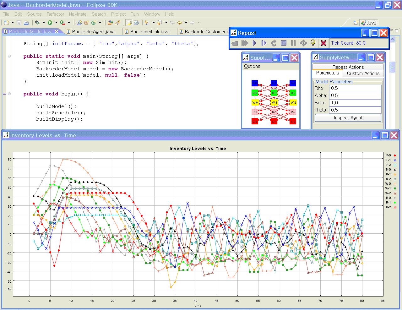This screenshot has height=310, width=402.
Task: Click the red X Exit icon in Repast
Action: click(x=323, y=43)
